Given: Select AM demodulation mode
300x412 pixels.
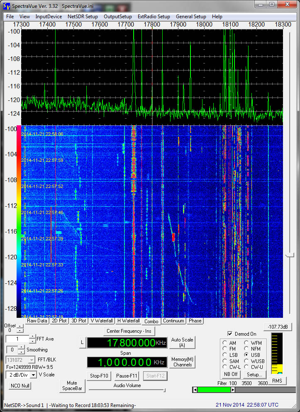Looking at the screenshot, I should pos(224,343).
